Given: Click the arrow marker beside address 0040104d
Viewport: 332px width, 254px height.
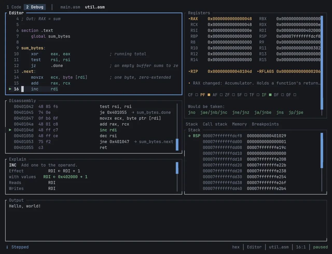Looking at the screenshot, I should [10, 130].
